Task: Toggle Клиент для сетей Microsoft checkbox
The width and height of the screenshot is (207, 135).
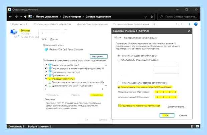Action: pos(46,65)
